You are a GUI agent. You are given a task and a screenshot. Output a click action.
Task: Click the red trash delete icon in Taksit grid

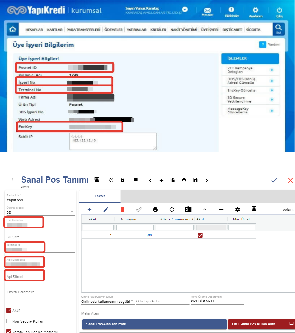click(122, 210)
